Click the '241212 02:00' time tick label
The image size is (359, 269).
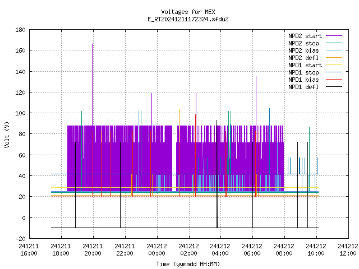[x=188, y=250]
